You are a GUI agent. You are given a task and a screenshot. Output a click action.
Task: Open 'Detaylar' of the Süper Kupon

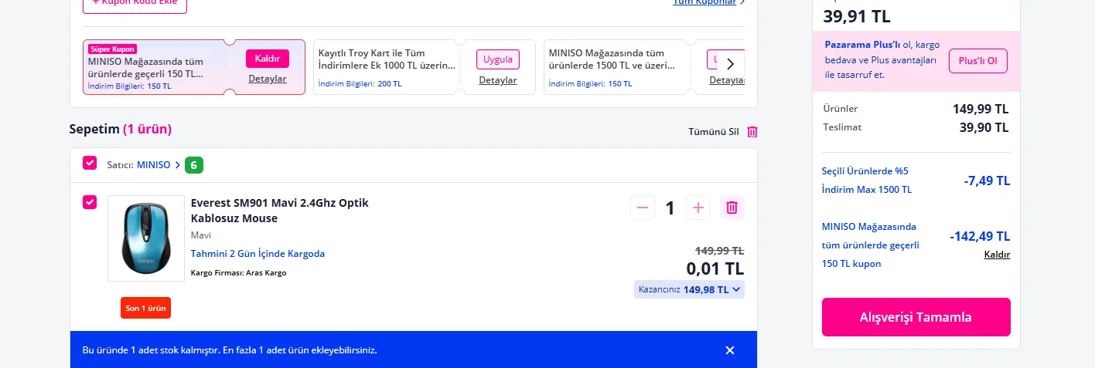click(268, 79)
